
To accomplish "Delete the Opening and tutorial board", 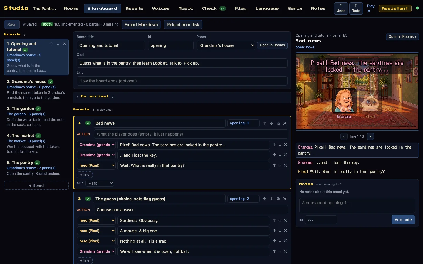I will click(65, 44).
